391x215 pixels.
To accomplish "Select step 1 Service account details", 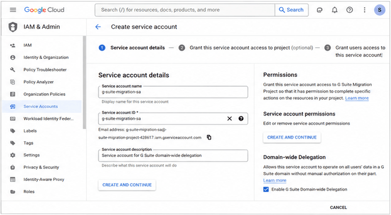I will click(x=132, y=47).
